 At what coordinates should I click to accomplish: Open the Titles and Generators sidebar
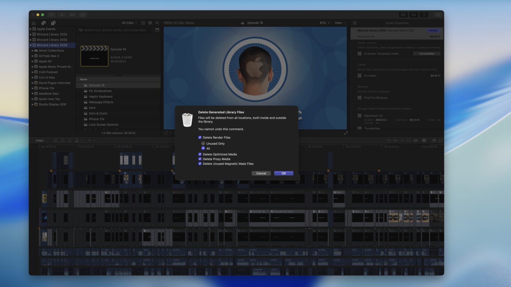tap(53, 23)
